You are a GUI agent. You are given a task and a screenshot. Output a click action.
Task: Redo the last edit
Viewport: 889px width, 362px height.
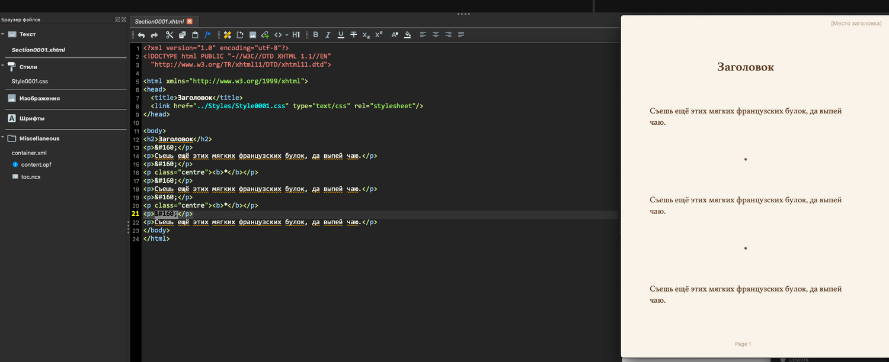click(154, 35)
